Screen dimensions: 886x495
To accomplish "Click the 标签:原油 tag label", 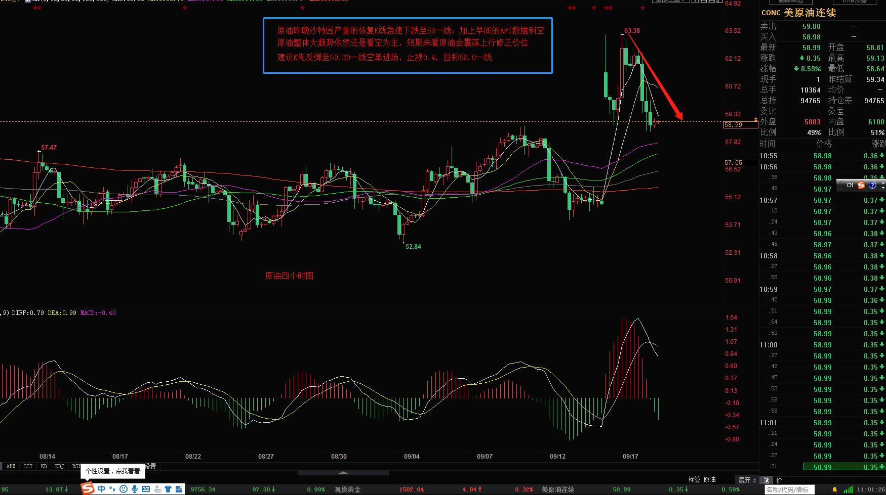I will (x=702, y=479).
